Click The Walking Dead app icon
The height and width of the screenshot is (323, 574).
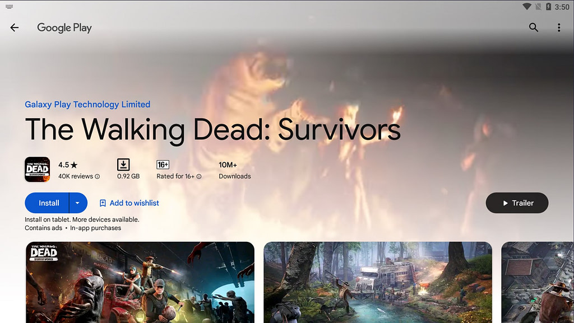click(x=36, y=169)
